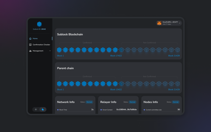This screenshot has width=211, height=132.
Task: Open the wallet account dropdown chevron
Action: pos(180,23)
